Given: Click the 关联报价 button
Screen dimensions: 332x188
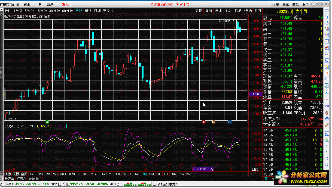Looking at the screenshot, I should click(35, 179).
